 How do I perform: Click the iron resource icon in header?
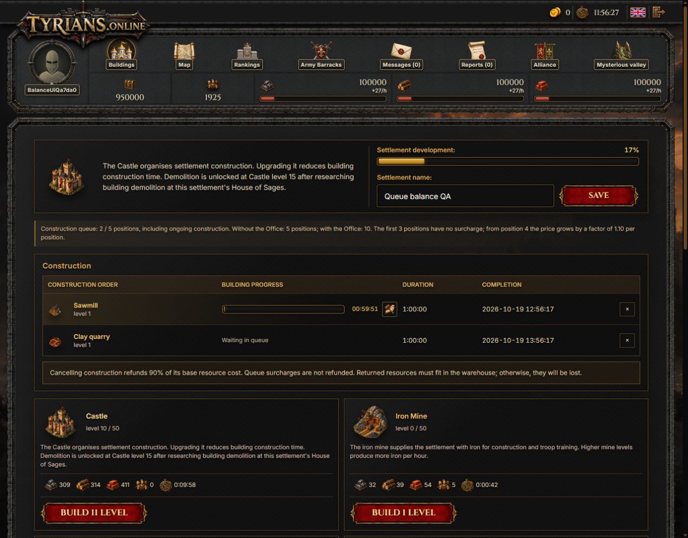pyautogui.click(x=267, y=86)
